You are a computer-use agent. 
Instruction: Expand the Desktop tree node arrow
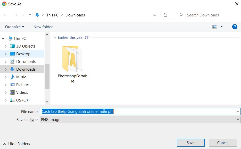(6, 54)
